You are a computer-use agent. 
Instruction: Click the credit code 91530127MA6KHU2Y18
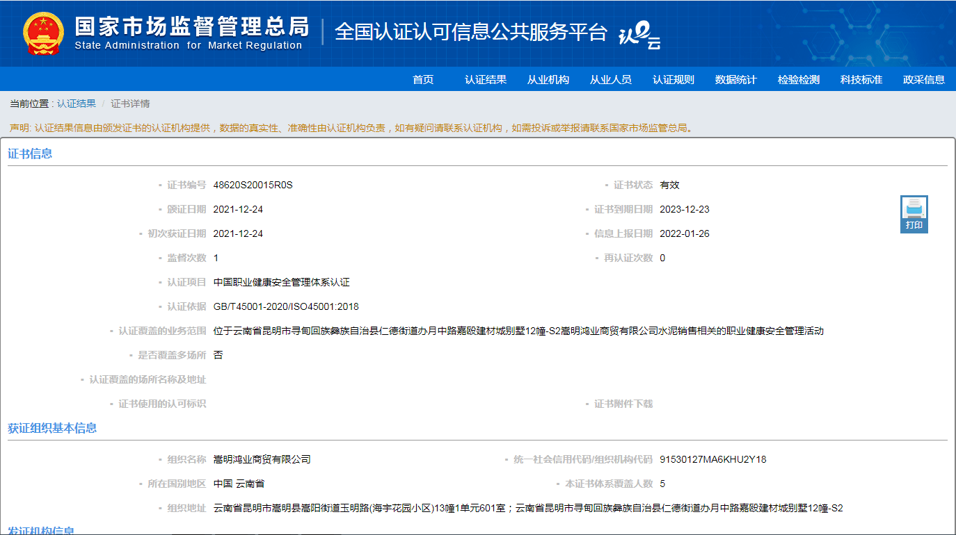pyautogui.click(x=712, y=459)
